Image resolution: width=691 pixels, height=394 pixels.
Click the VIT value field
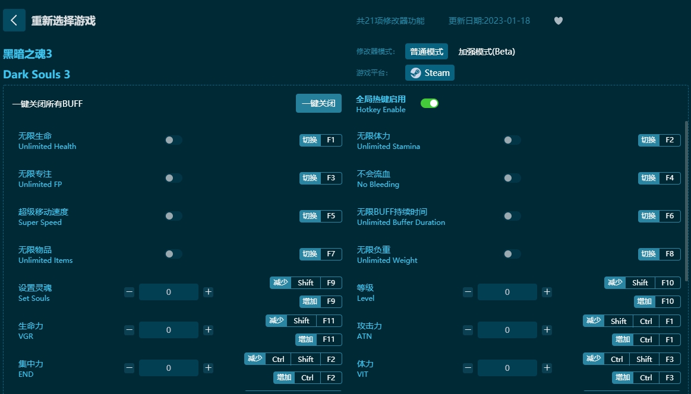(x=507, y=368)
